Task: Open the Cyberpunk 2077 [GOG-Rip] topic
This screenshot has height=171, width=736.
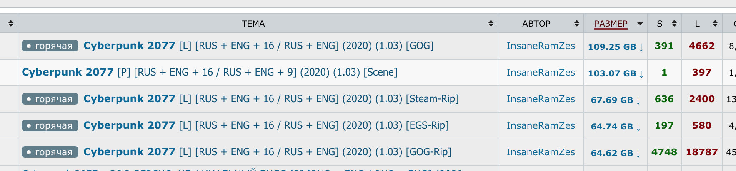Action: 267,152
